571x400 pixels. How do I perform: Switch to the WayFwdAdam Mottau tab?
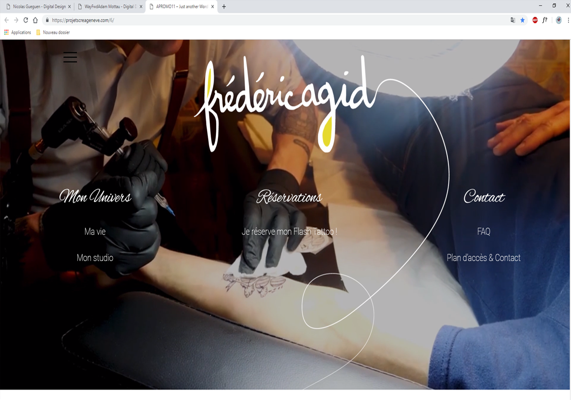tap(110, 7)
